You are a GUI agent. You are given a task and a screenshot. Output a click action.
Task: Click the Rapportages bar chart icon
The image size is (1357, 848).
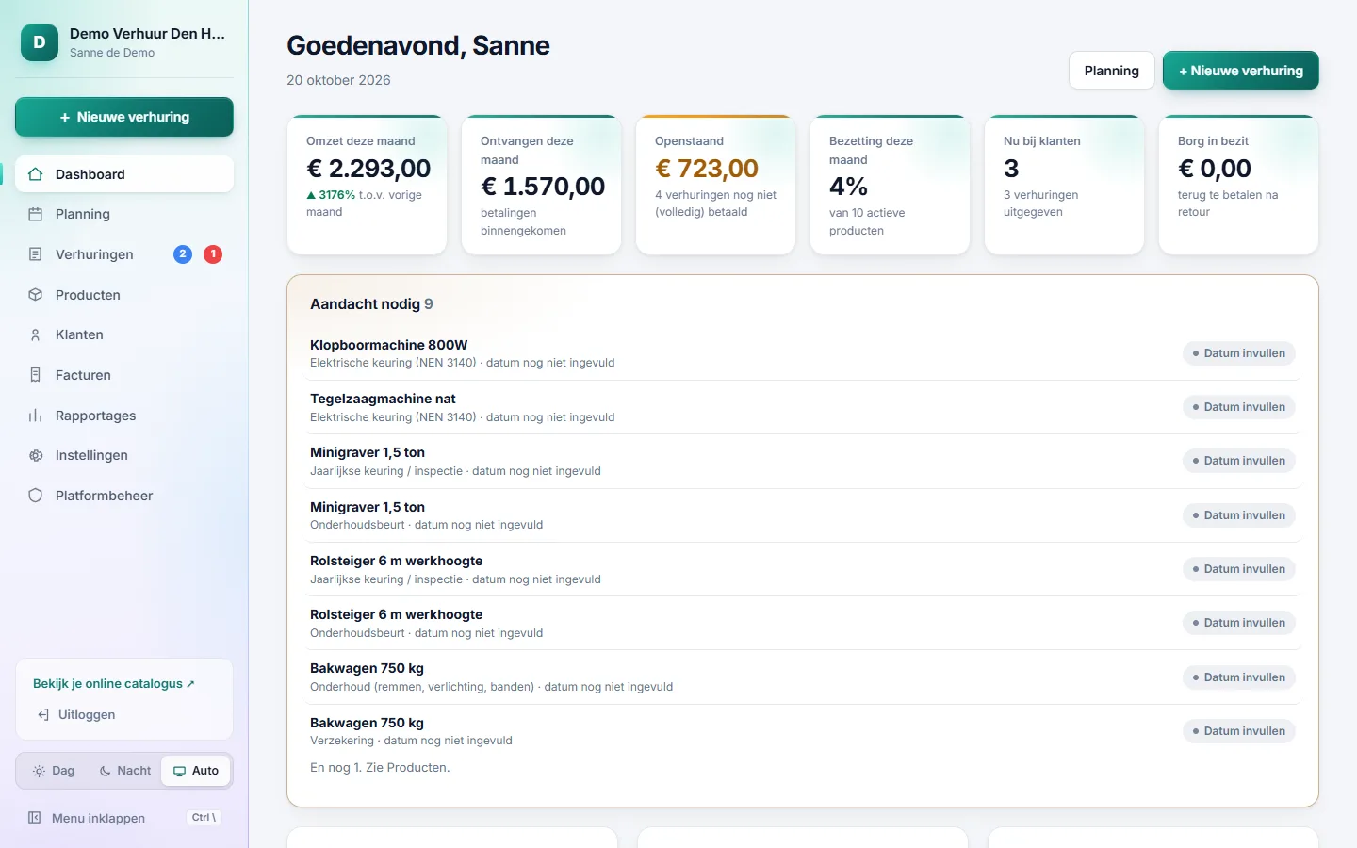[x=36, y=416]
